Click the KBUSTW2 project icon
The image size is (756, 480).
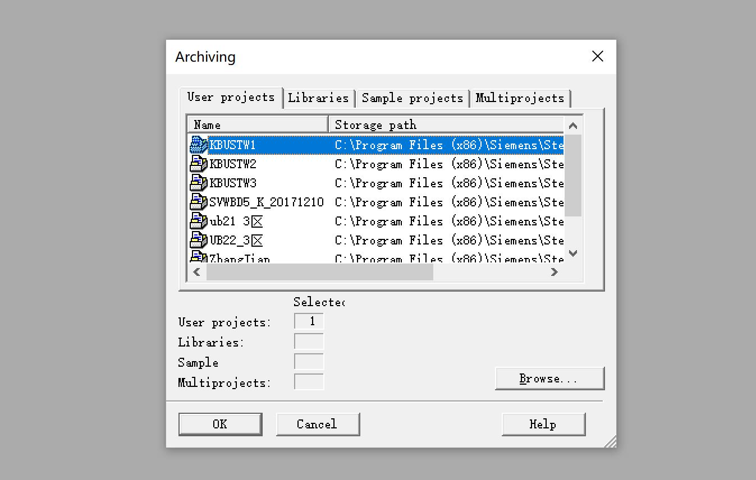(x=199, y=164)
